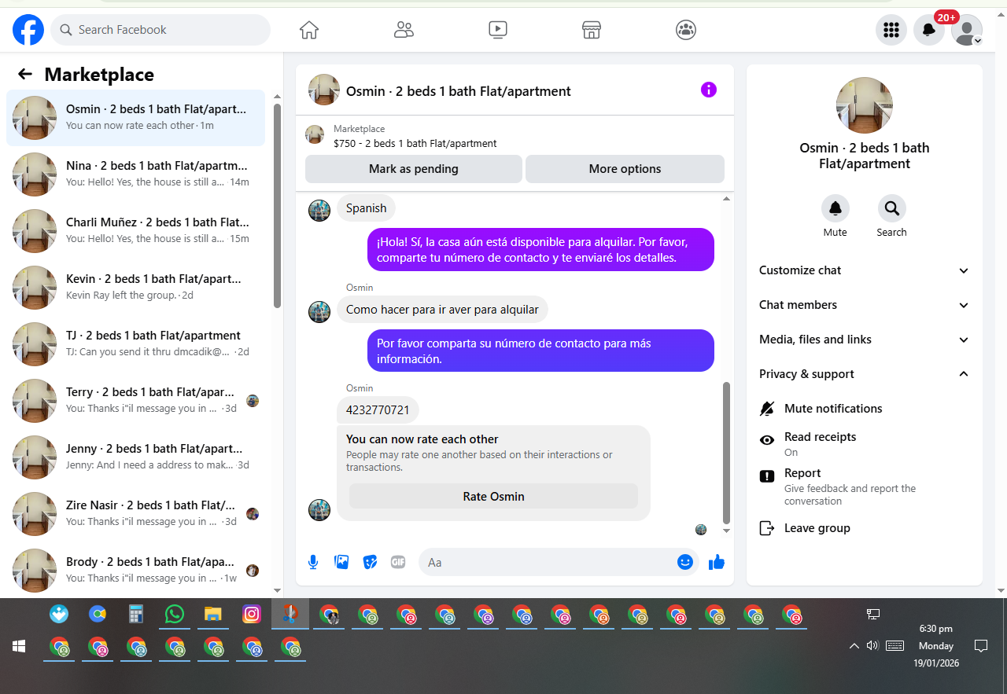Expand Media, files and links section

[x=865, y=340]
